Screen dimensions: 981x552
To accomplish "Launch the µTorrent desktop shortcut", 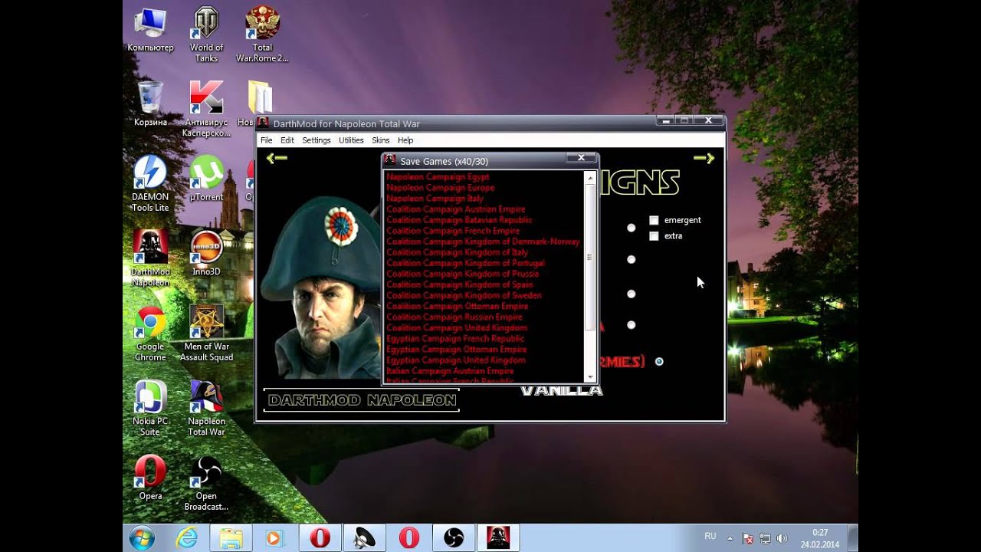I will click(206, 178).
